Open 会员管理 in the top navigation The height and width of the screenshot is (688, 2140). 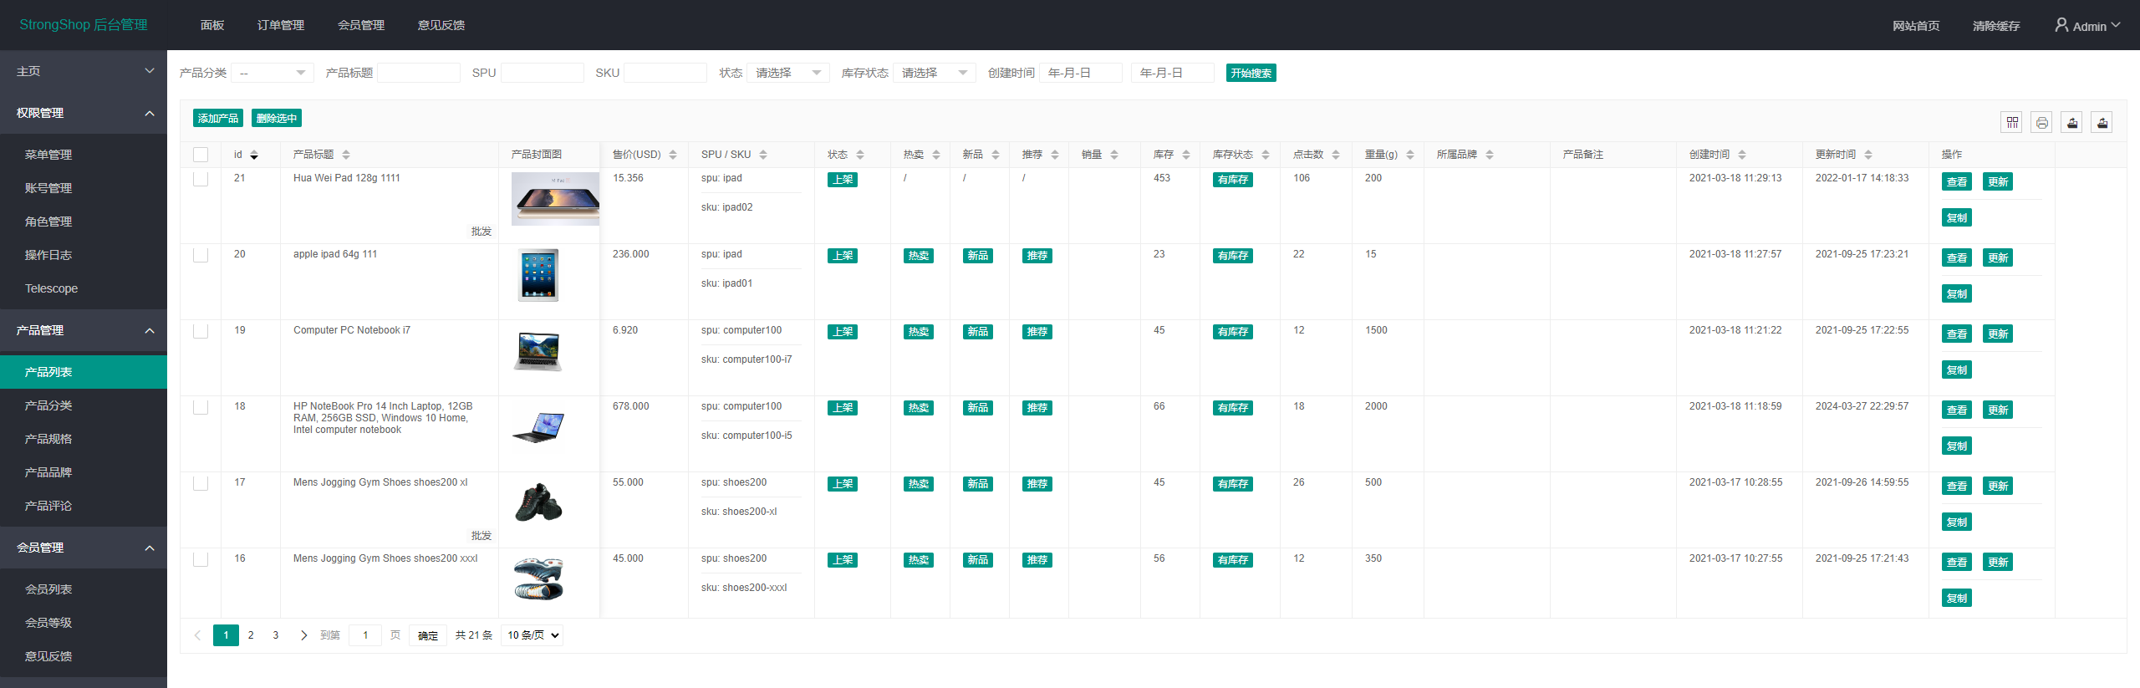(x=361, y=25)
